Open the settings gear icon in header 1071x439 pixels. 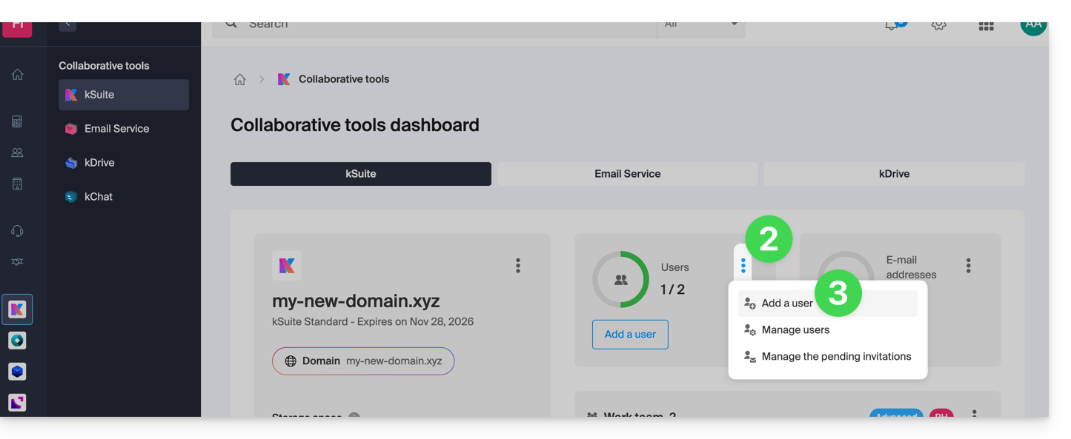click(938, 25)
